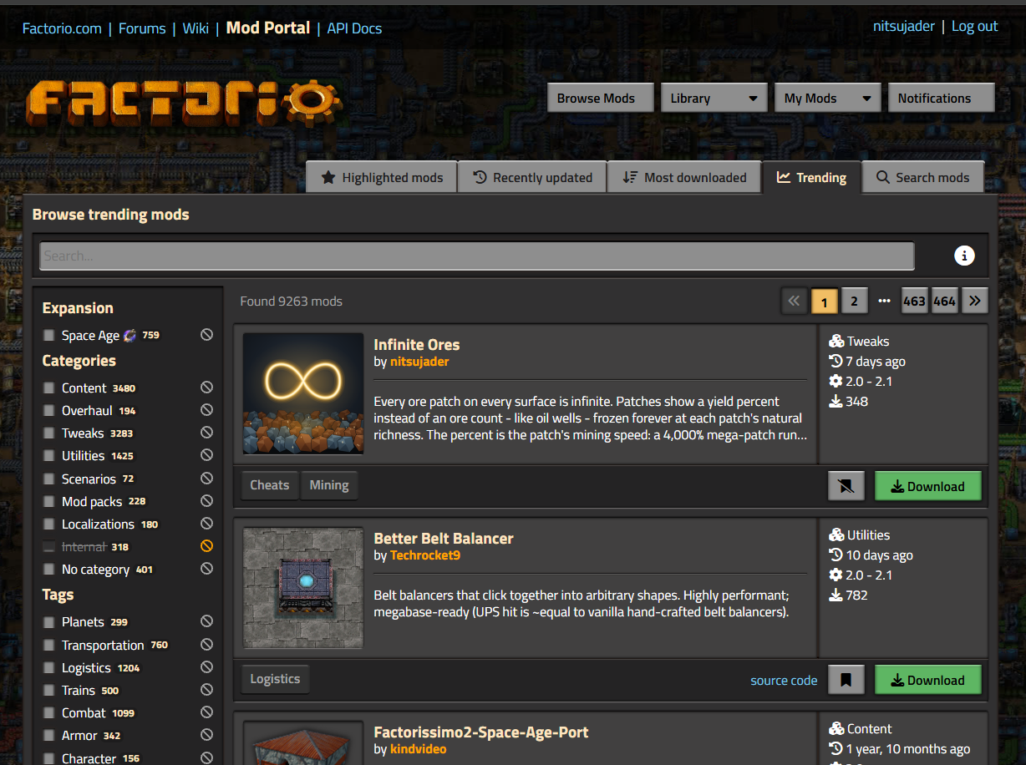The image size is (1026, 765).
Task: Exclude the Planets tag via its ban icon
Action: click(206, 621)
